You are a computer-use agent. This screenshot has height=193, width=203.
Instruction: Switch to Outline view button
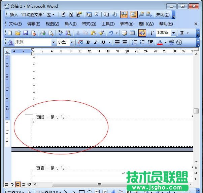pyautogui.click(x=24, y=184)
